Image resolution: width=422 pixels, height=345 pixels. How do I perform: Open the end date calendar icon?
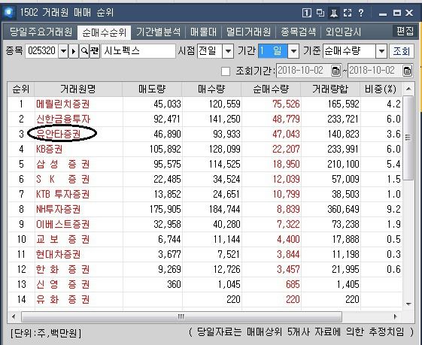tap(407, 71)
